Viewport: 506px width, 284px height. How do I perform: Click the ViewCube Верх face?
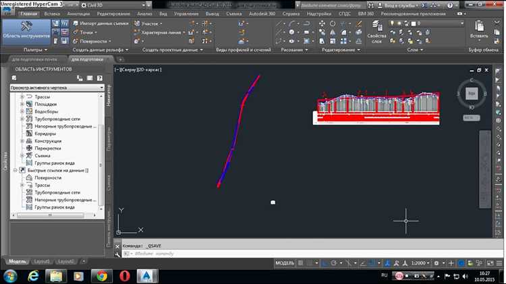click(472, 92)
